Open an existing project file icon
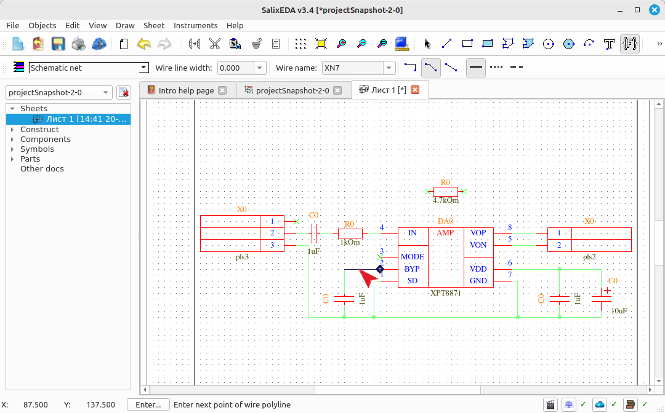665x413 pixels. (x=38, y=44)
